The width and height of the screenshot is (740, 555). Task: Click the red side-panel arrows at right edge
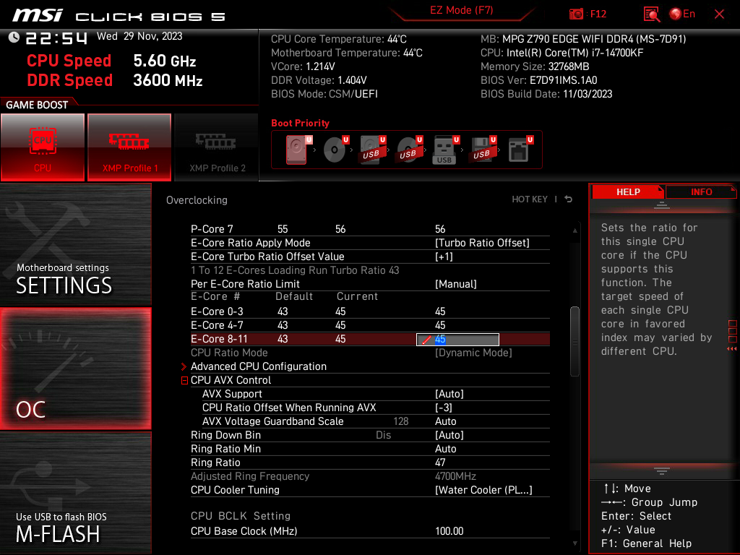pyautogui.click(x=732, y=349)
